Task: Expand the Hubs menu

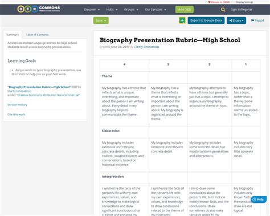Action: 112,10
